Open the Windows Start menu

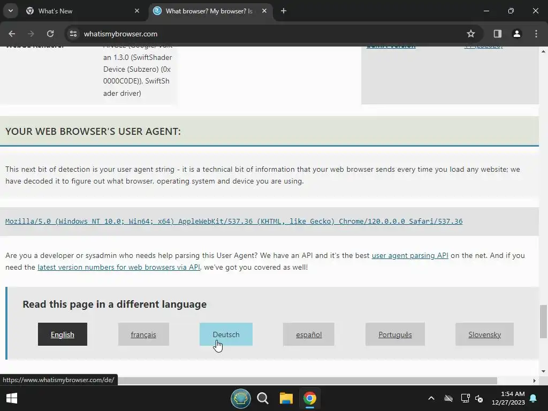(12, 398)
